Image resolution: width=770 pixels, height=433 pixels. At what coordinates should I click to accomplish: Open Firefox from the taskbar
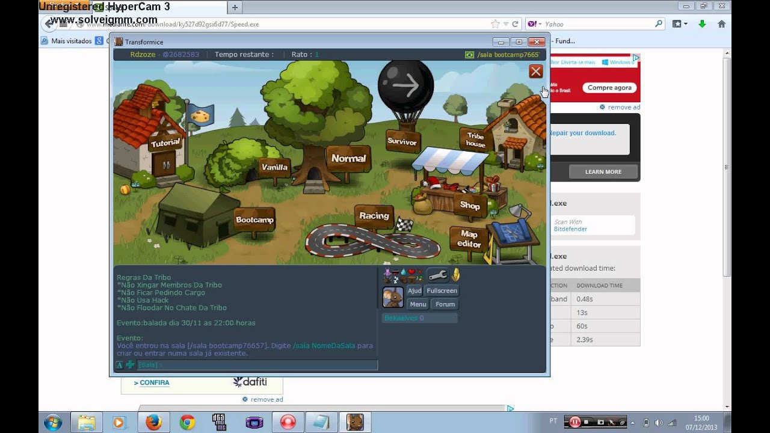(x=153, y=422)
